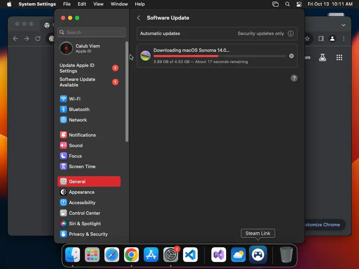Switch to Google Chrome in Dock
Screen dimensions: 359x269
pyautogui.click(x=131, y=255)
